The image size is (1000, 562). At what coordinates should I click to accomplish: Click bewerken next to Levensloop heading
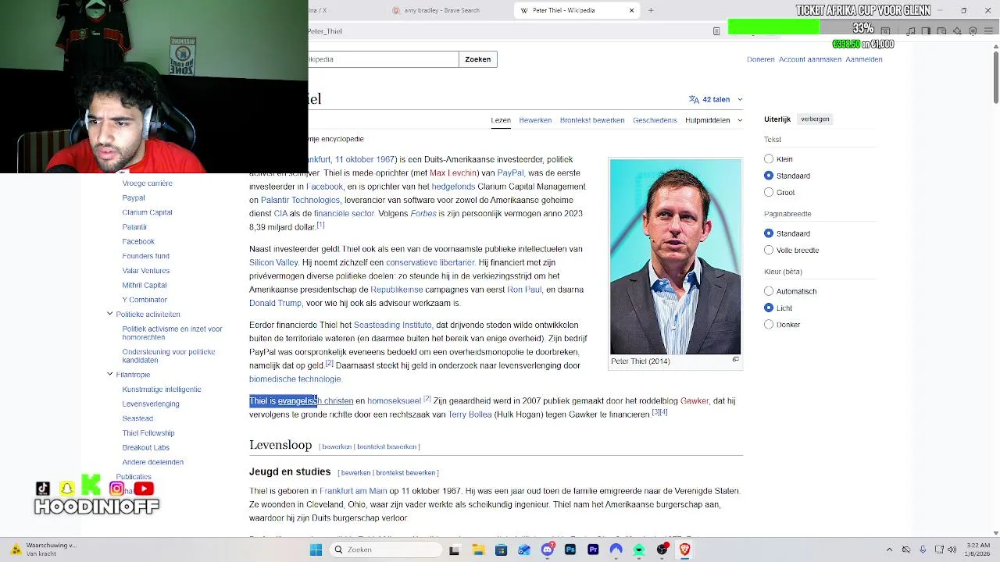tap(337, 446)
